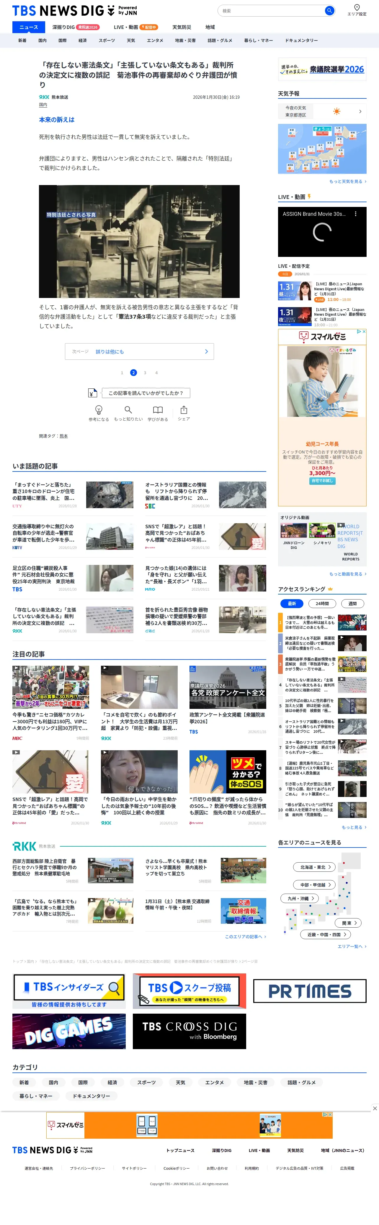
Task: Select the 24時間 ranking tab
Action: pyautogui.click(x=322, y=603)
